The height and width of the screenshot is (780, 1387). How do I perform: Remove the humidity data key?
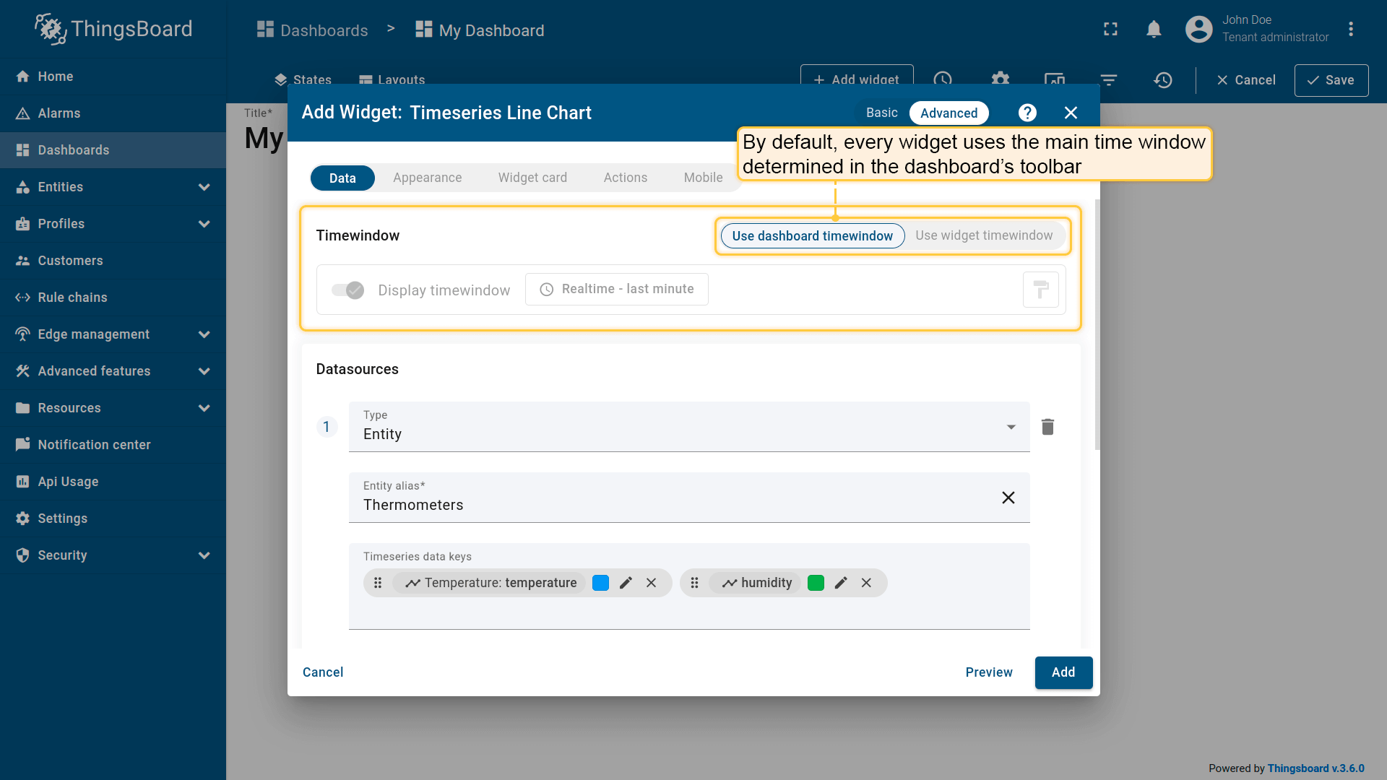click(x=866, y=583)
